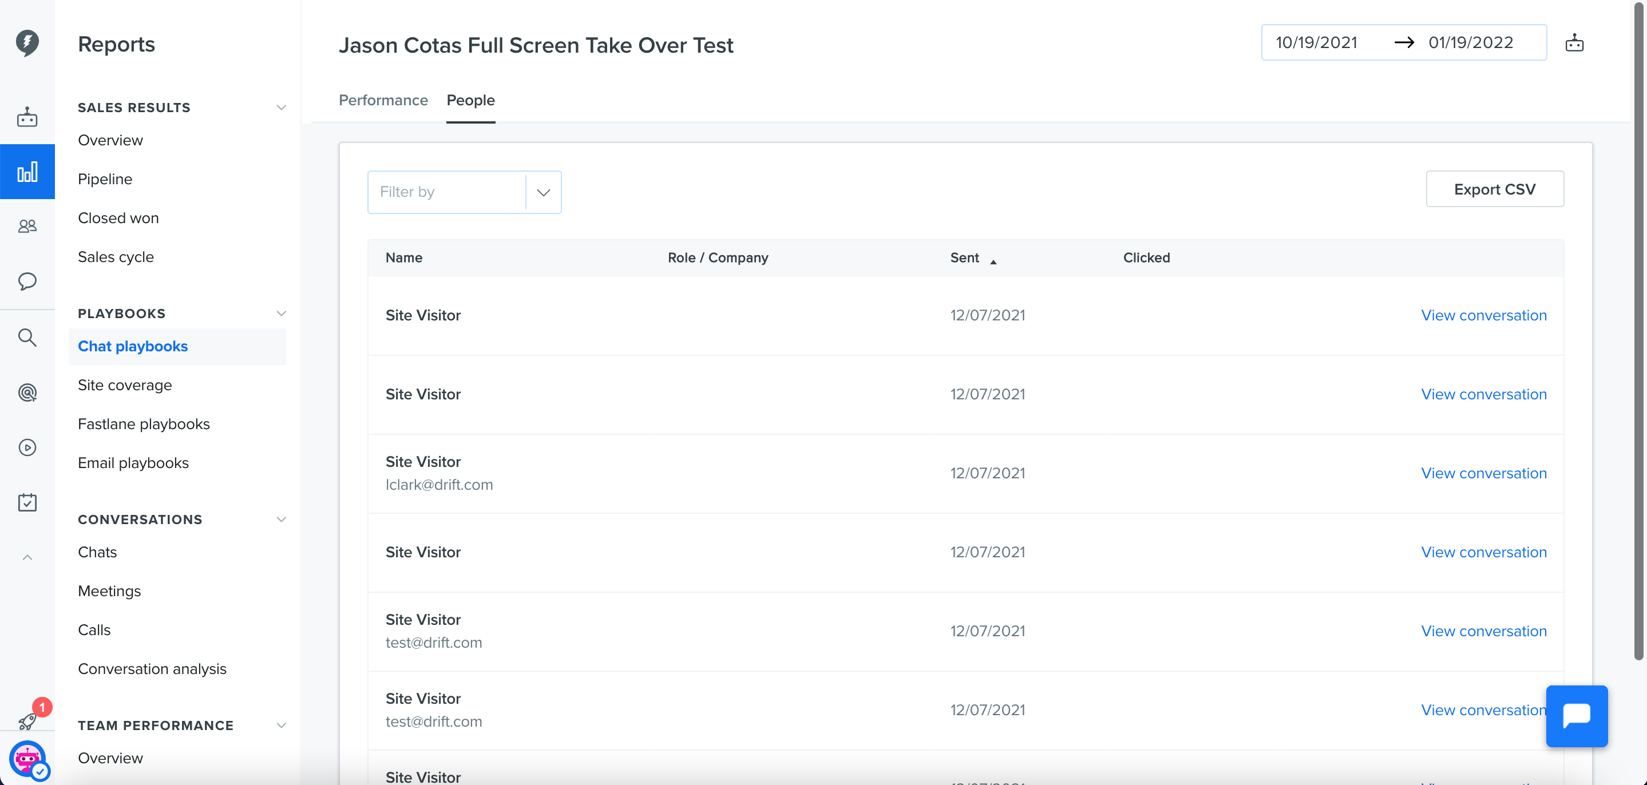
Task: Collapse the Playbooks section
Action: (x=282, y=313)
